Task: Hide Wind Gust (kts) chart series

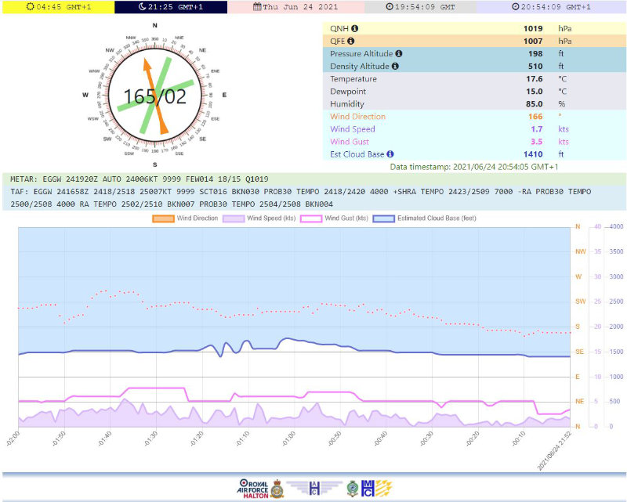Action: coord(335,218)
